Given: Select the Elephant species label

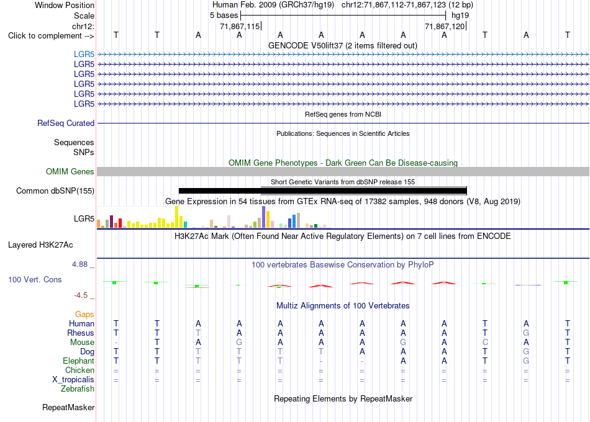Looking at the screenshot, I should 78,361.
